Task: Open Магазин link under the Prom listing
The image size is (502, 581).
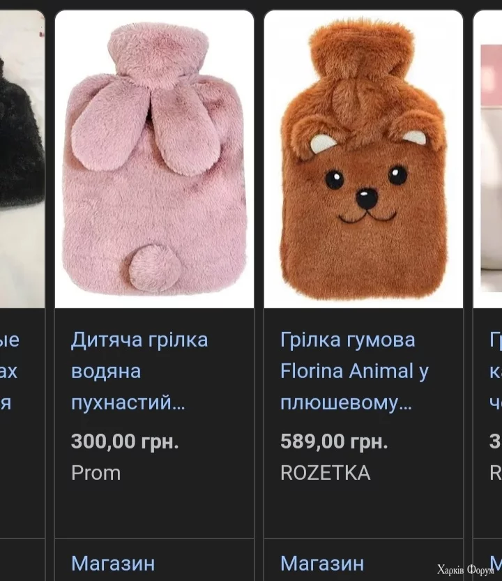Action: coord(113,564)
